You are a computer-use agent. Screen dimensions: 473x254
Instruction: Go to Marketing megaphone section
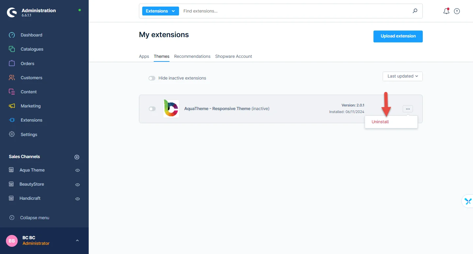coord(31,106)
